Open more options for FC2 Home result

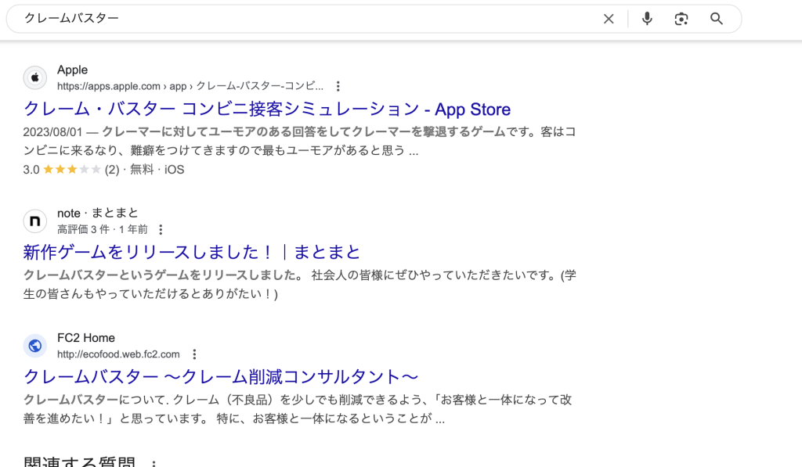pos(194,354)
